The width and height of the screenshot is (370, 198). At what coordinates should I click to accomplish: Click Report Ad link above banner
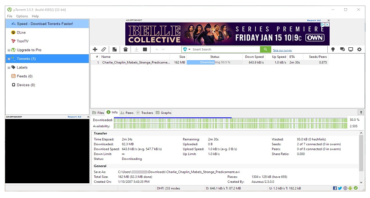314,20
